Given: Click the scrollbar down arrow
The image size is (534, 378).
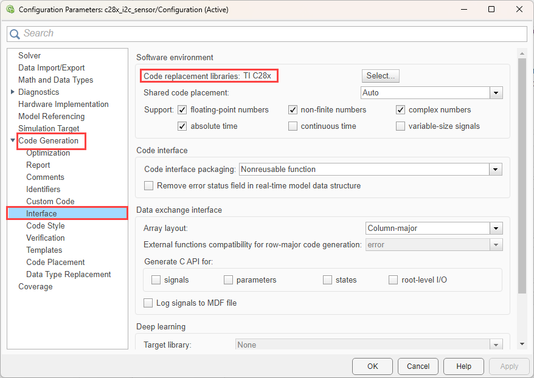Looking at the screenshot, I should click(522, 345).
